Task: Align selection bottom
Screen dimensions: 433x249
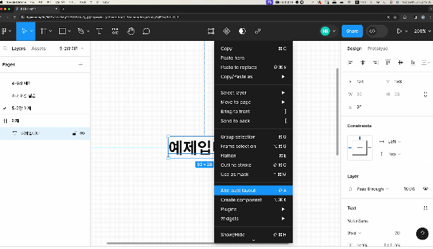Action: [413, 62]
